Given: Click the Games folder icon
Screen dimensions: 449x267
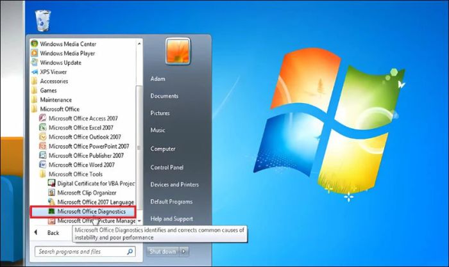Looking at the screenshot, I should pyautogui.click(x=35, y=90).
